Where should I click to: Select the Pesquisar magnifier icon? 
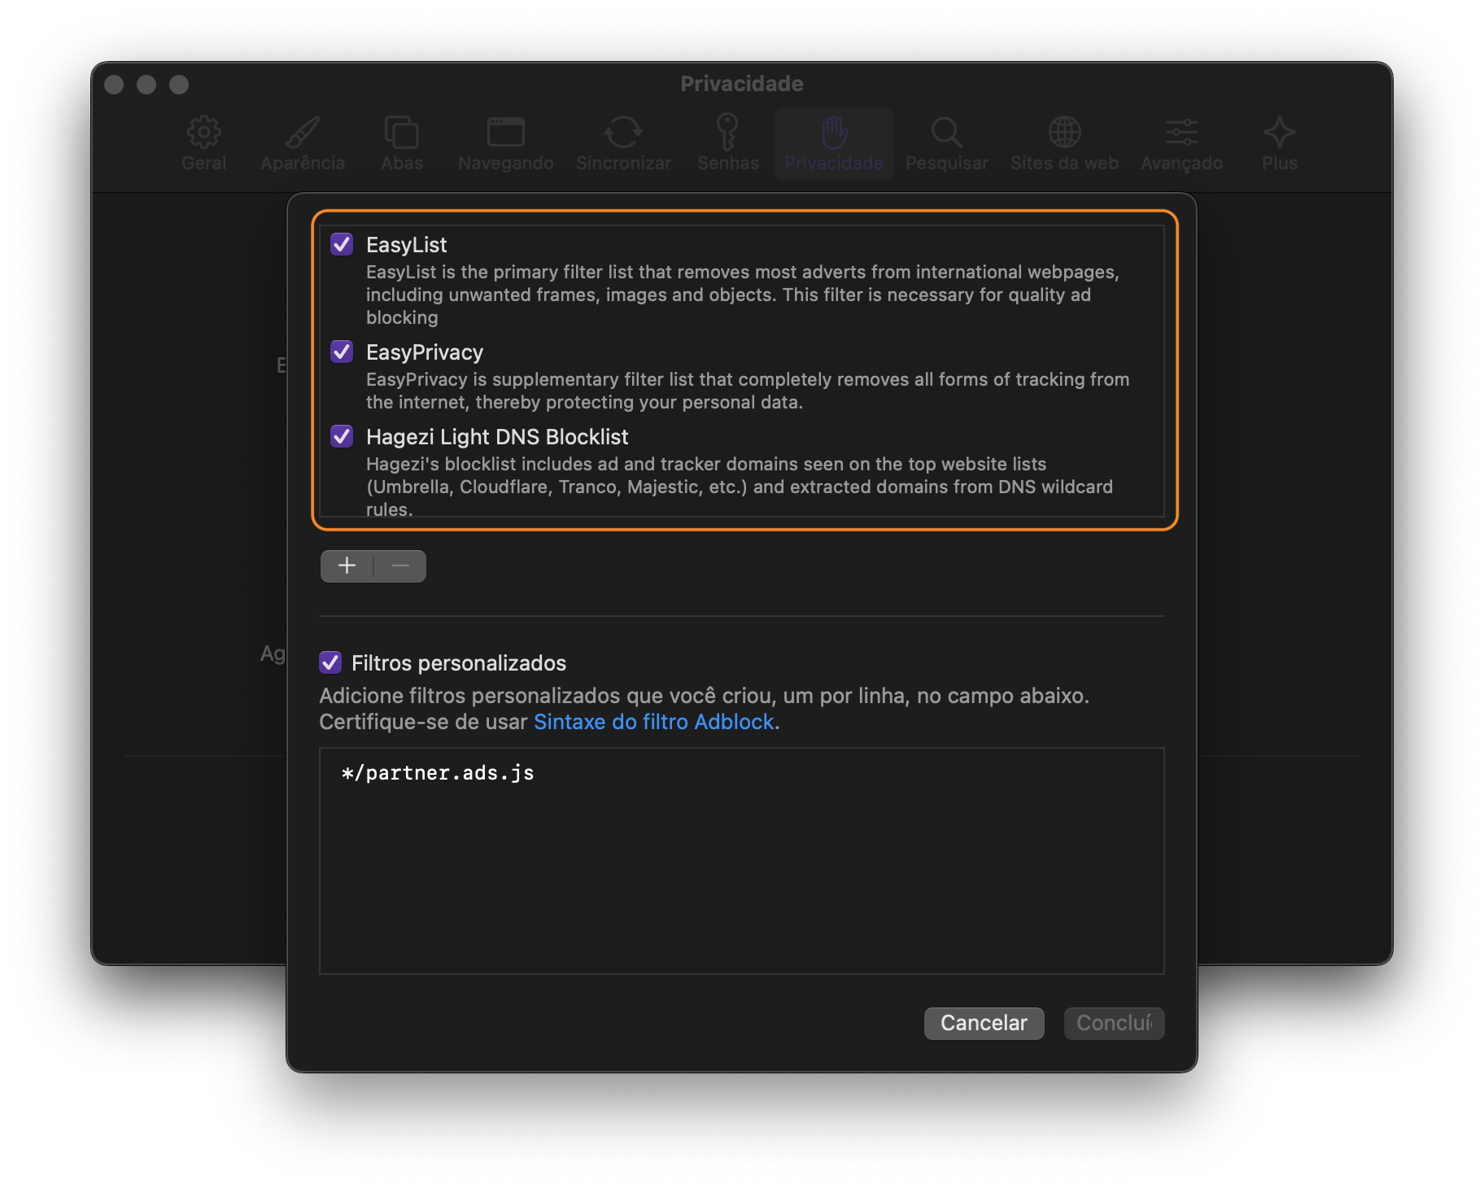click(946, 133)
